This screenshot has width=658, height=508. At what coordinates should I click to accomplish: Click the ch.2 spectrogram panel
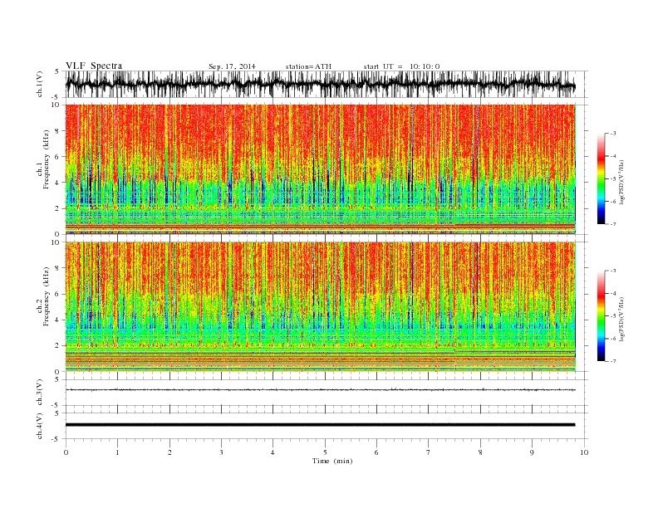pyautogui.click(x=320, y=306)
